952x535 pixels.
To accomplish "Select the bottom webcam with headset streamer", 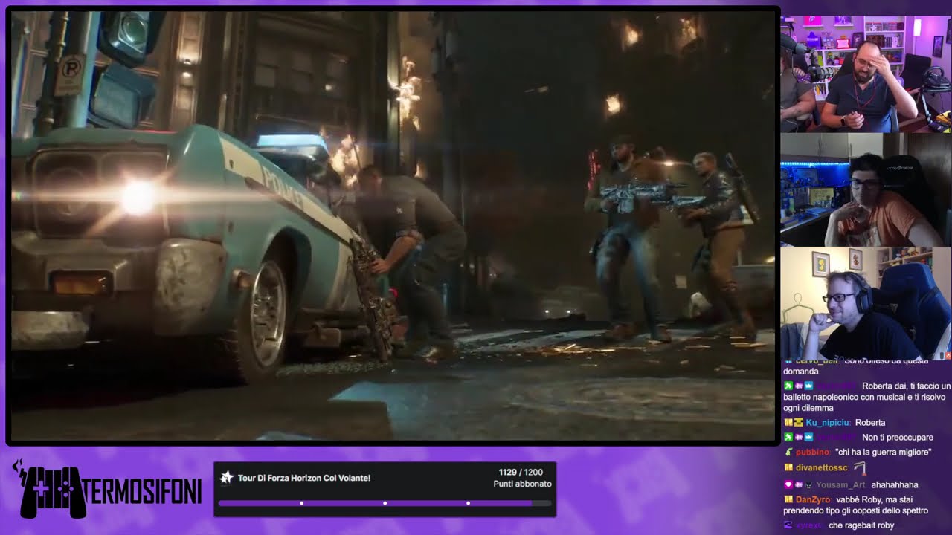I will (866, 304).
